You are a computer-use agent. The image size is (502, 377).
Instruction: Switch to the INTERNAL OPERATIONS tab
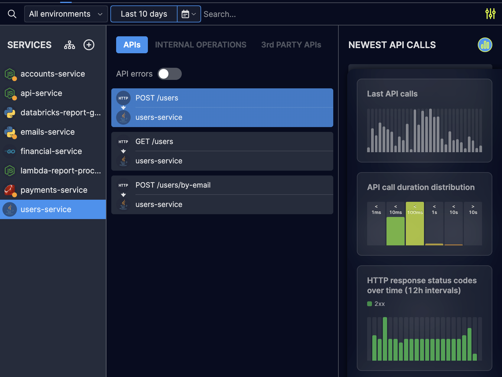coord(200,45)
